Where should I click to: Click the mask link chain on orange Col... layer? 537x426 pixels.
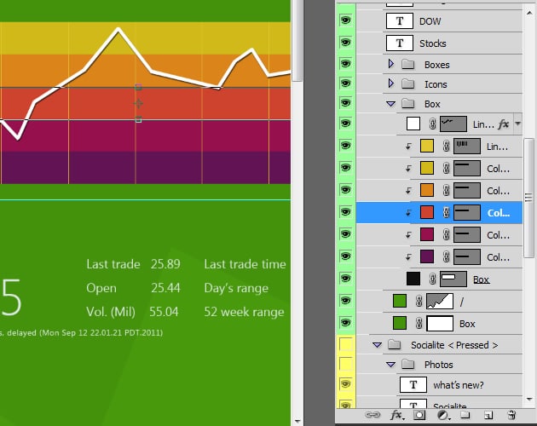tap(446, 190)
